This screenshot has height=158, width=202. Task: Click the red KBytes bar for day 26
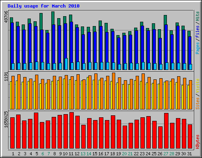point(161,137)
